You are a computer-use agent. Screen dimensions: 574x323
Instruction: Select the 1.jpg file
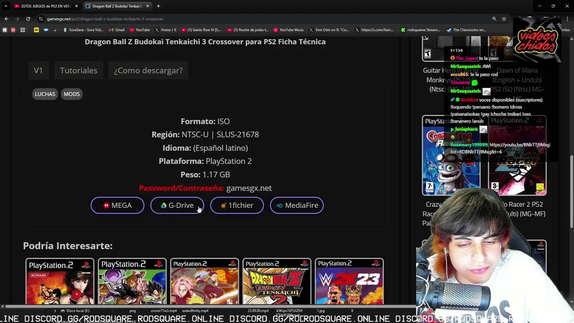point(321,310)
